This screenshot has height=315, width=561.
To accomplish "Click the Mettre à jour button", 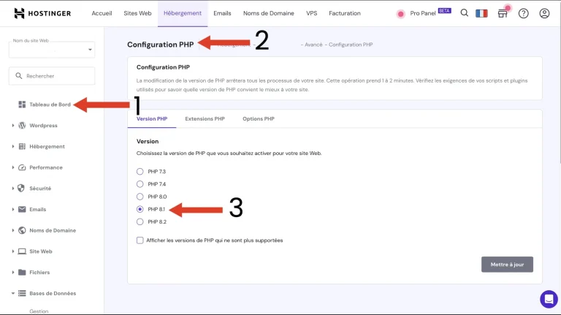I will coord(507,264).
